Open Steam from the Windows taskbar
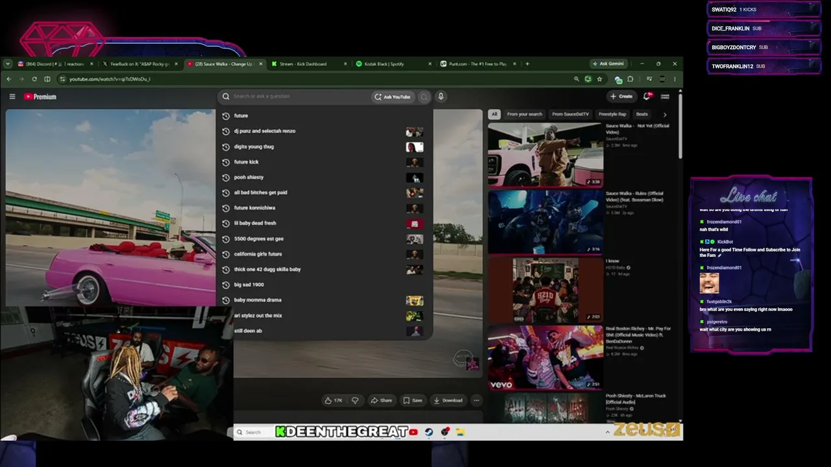 point(429,432)
